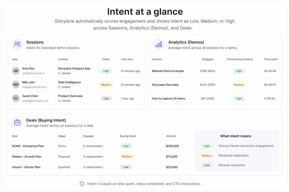289x192 pixels.
Task: Click the Amount column header
Action: point(171,136)
